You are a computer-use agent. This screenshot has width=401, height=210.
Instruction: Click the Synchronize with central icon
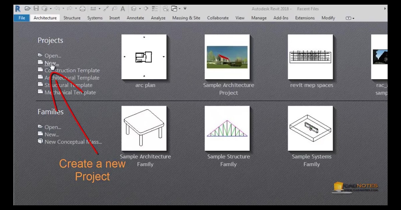tap(44, 9)
